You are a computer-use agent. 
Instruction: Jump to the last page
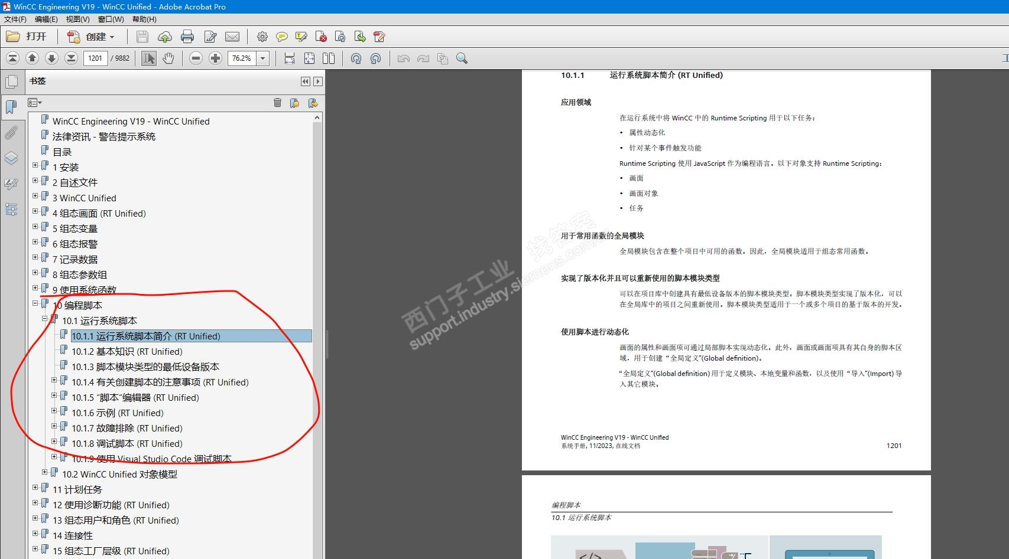(x=71, y=58)
